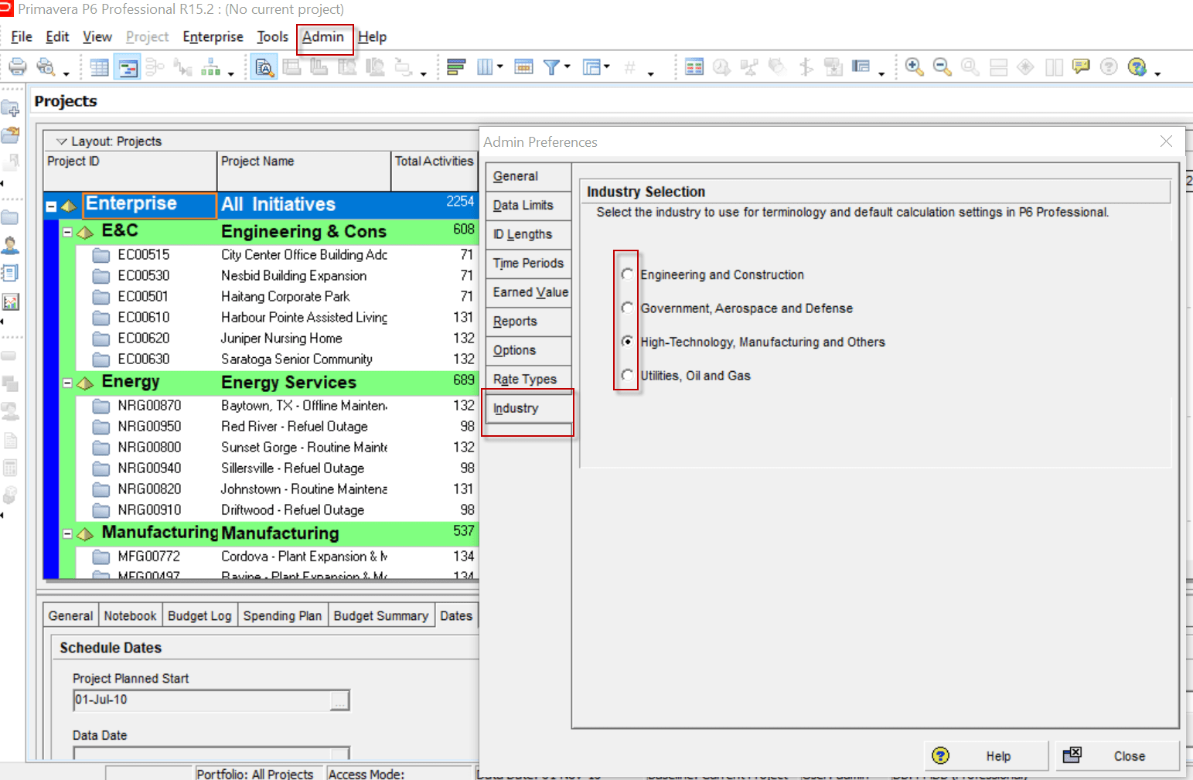
Task: Click the Print toolbar icon
Action: 17,67
